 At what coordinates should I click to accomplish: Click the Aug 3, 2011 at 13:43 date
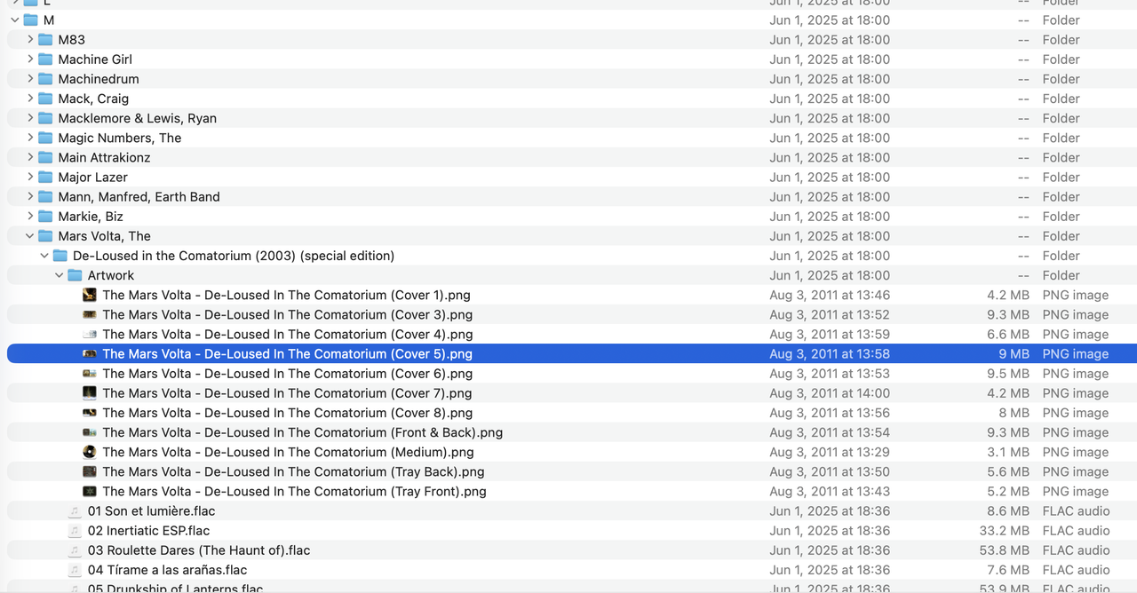[830, 491]
